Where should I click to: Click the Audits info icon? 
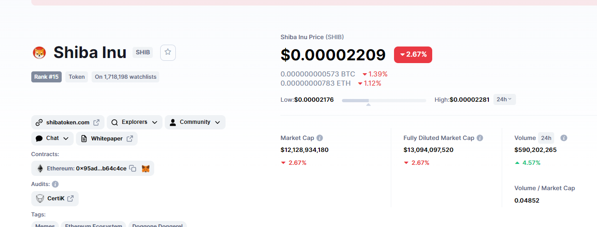click(55, 184)
